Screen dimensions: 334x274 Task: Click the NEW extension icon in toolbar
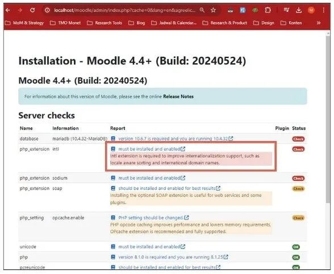(230, 10)
